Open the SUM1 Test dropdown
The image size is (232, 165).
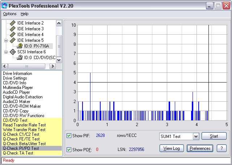pyautogui.click(x=196, y=137)
